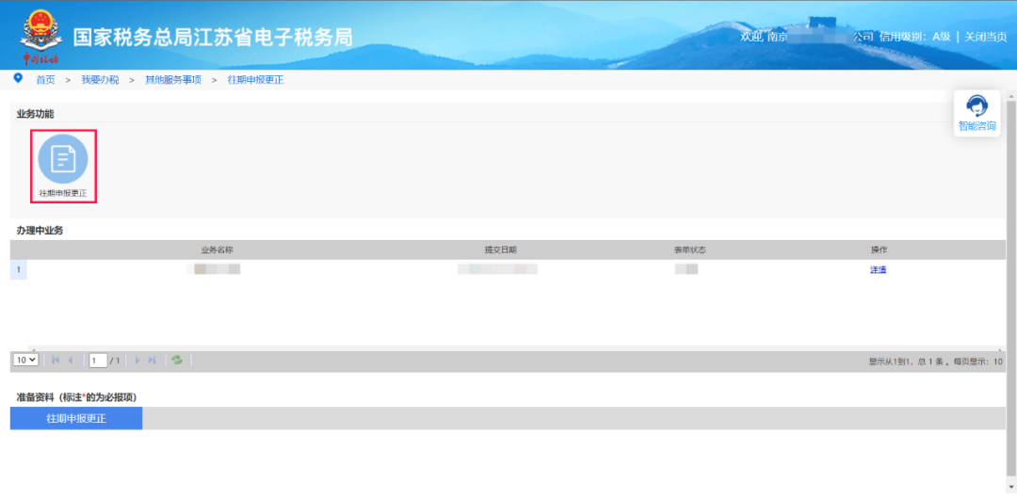Screen dimensions: 1017x499
Task: Open the page size dropdown showing 10
Action: point(26,361)
